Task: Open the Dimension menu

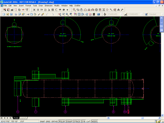Action: (x=49, y=5)
